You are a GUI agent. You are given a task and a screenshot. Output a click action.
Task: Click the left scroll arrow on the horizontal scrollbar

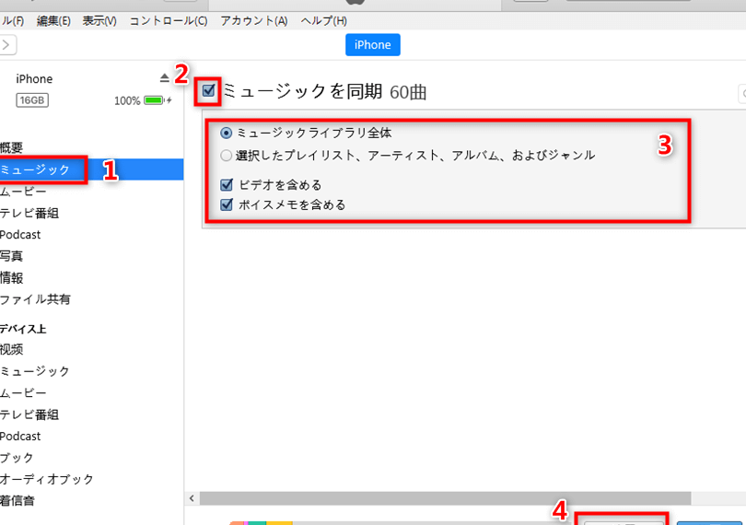click(x=192, y=498)
